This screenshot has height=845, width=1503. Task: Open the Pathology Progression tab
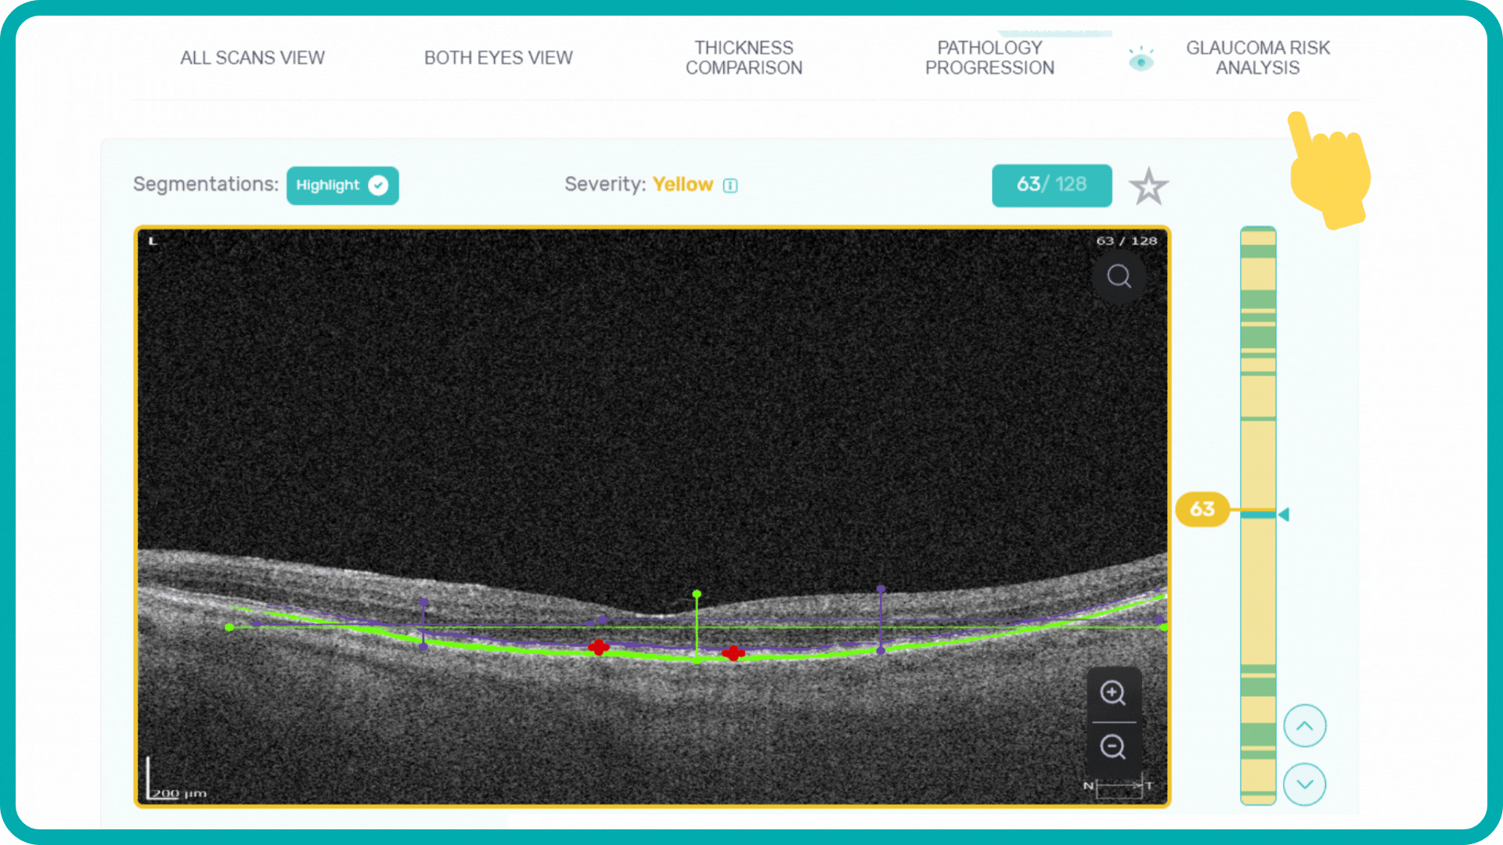tap(989, 57)
